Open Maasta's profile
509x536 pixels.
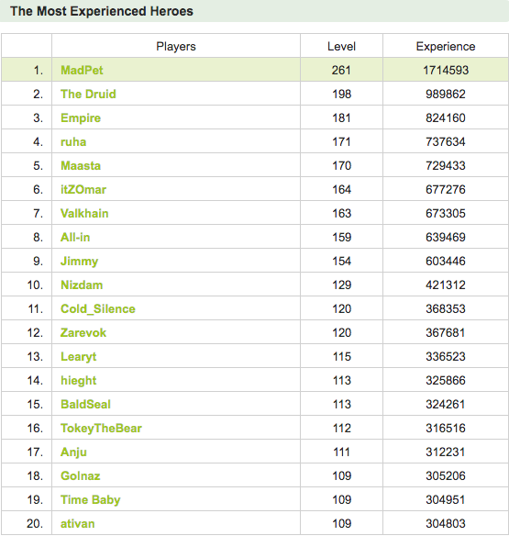tap(81, 165)
